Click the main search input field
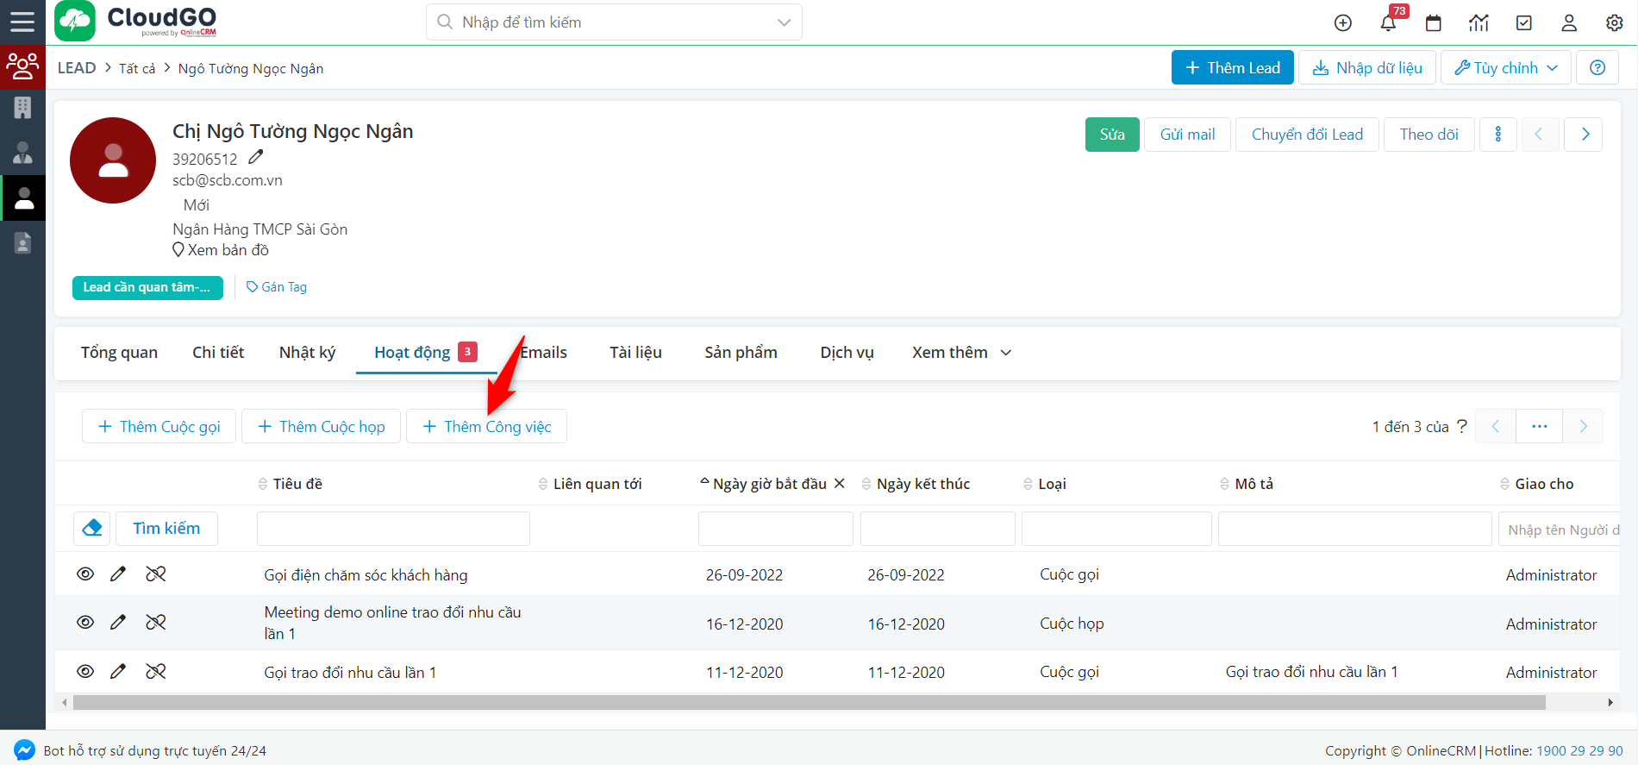 [614, 22]
